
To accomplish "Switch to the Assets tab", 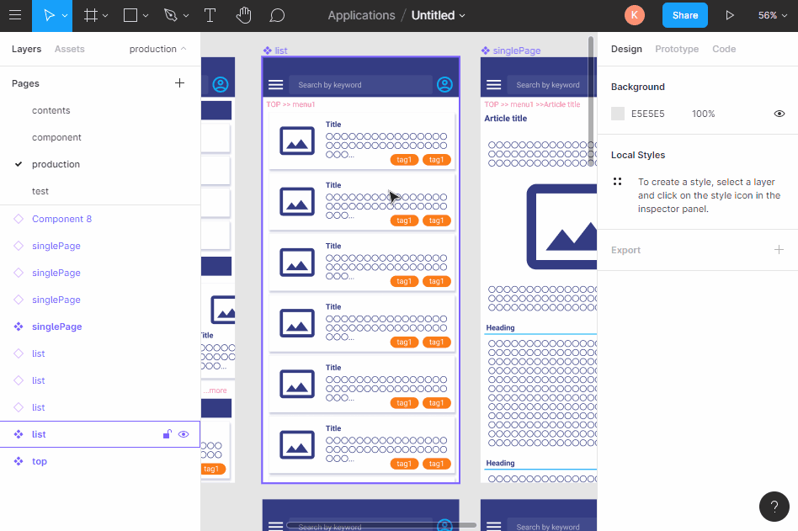I will [70, 49].
